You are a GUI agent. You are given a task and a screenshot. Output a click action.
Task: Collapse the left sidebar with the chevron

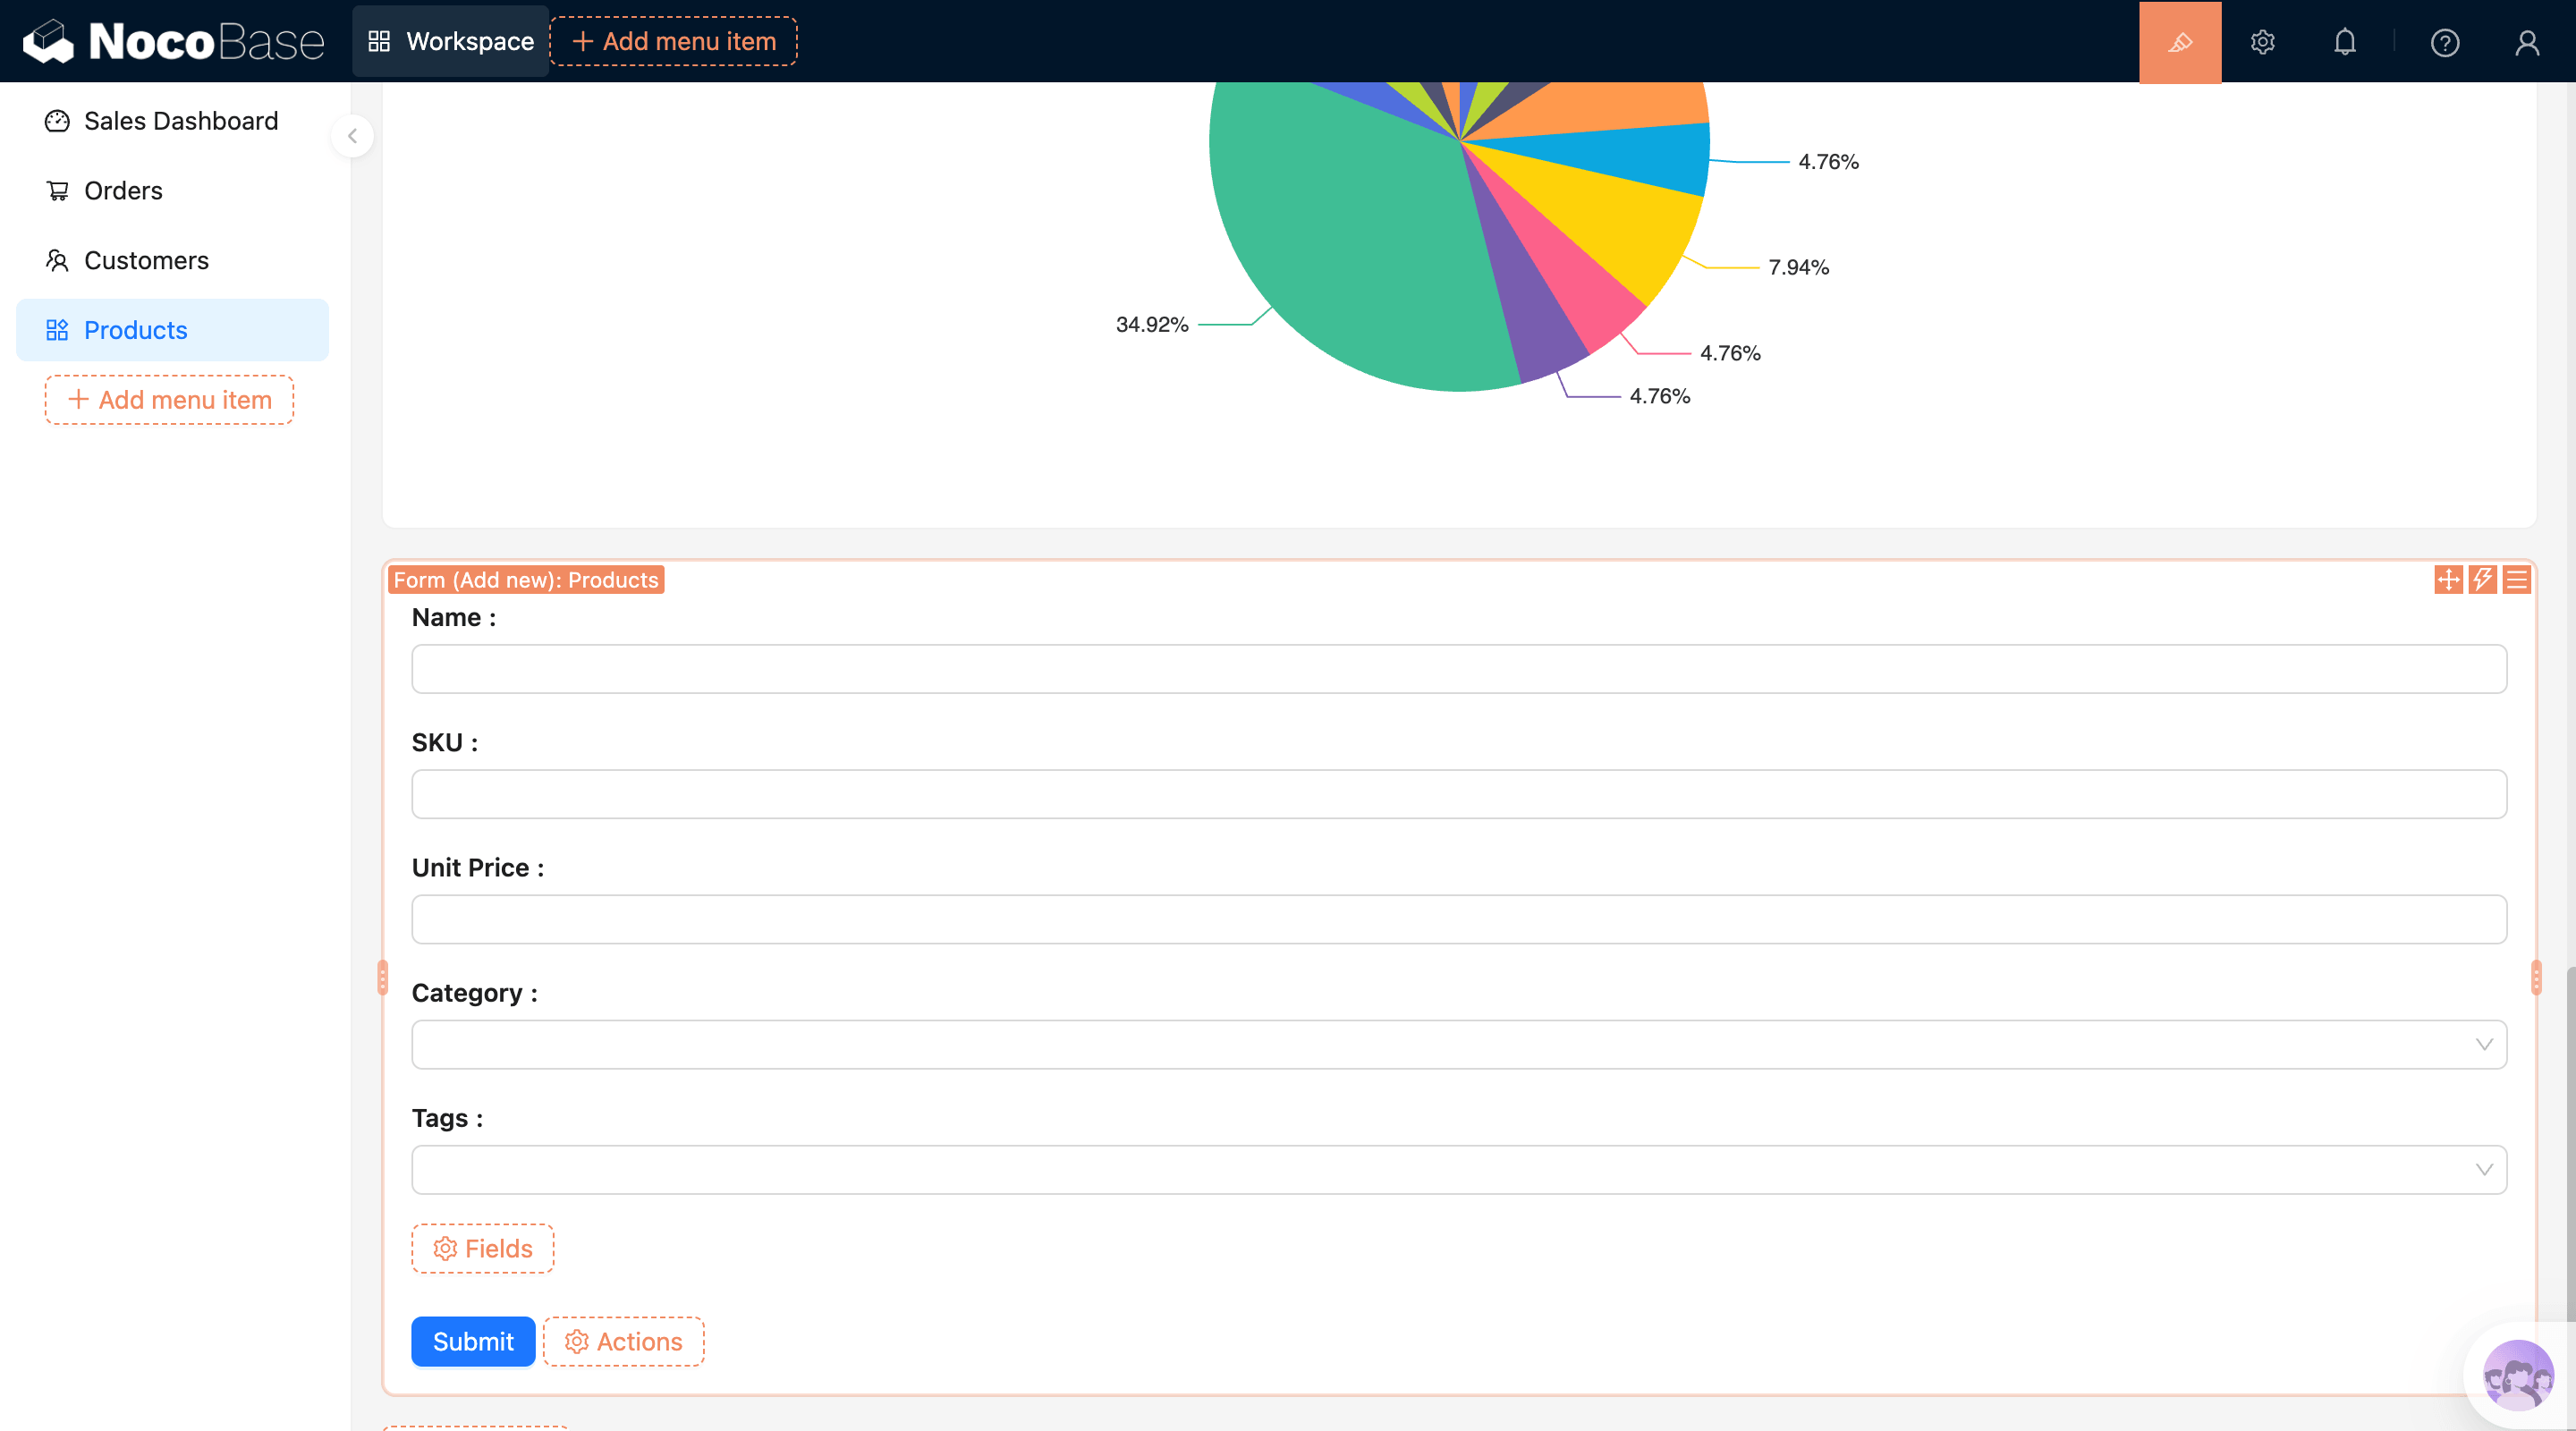click(352, 136)
